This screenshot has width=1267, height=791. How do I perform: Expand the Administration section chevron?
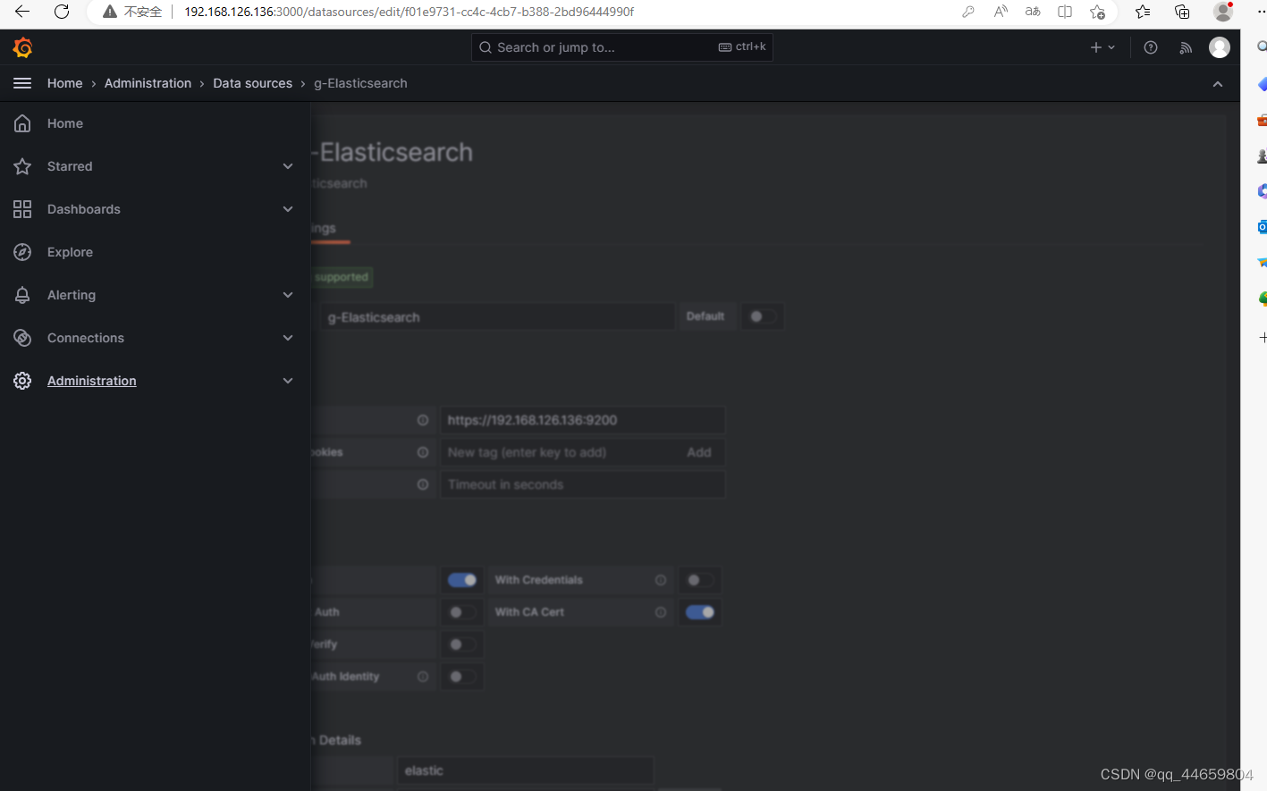pos(288,381)
